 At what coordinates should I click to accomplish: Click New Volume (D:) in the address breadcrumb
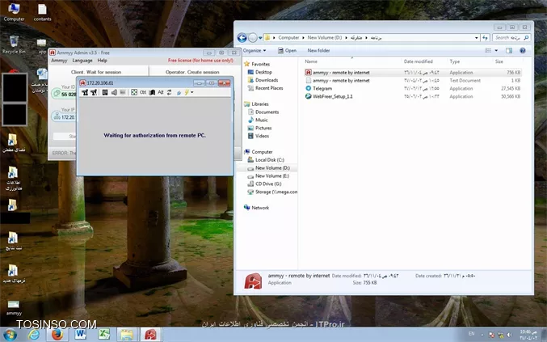point(325,37)
